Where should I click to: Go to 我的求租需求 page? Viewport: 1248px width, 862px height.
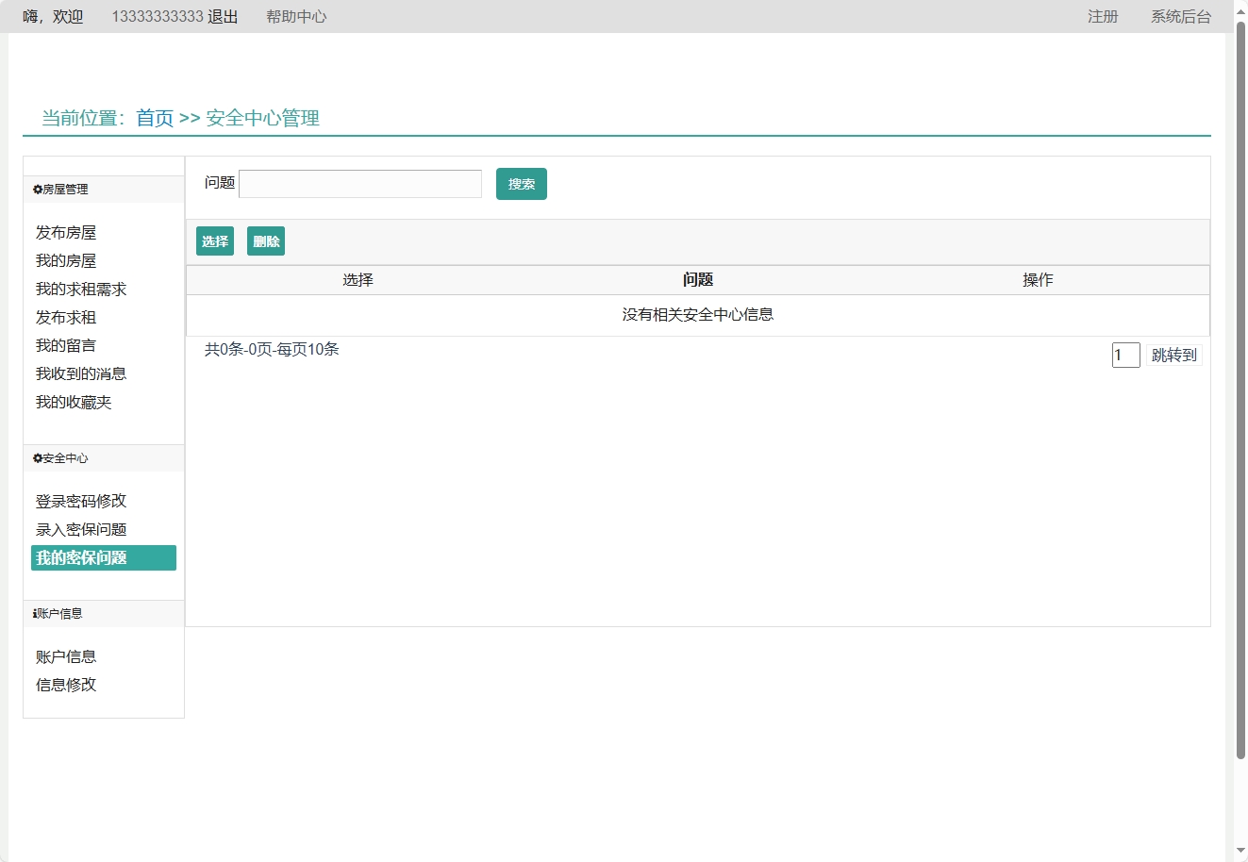81,290
